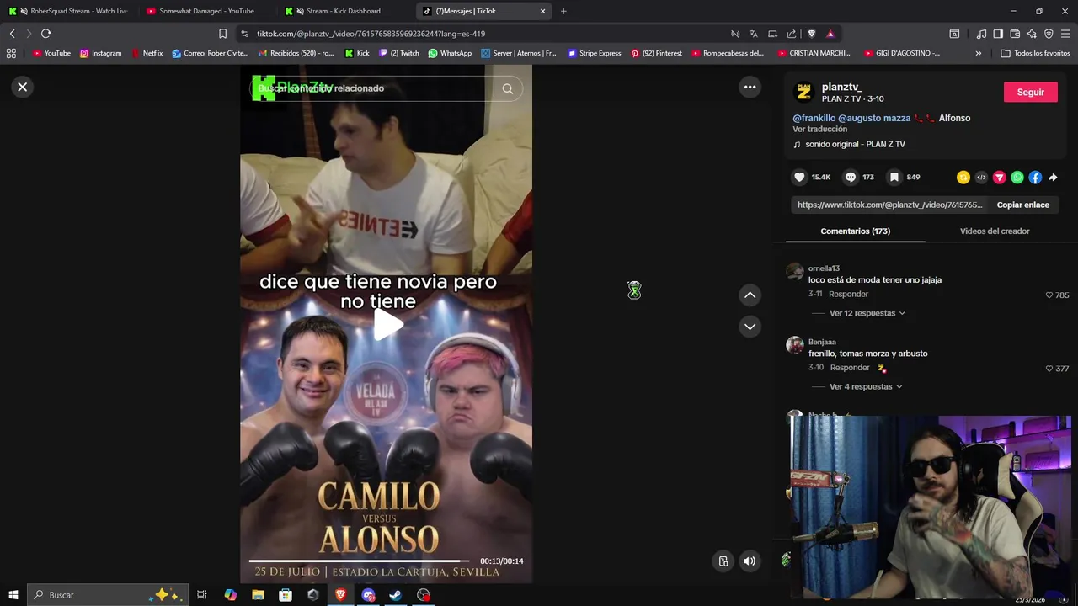
Task: Open the Brave VPN shield icon
Action: 1049,34
